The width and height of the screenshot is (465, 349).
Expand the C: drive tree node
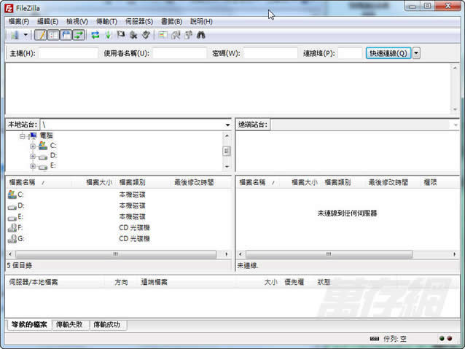pos(33,146)
